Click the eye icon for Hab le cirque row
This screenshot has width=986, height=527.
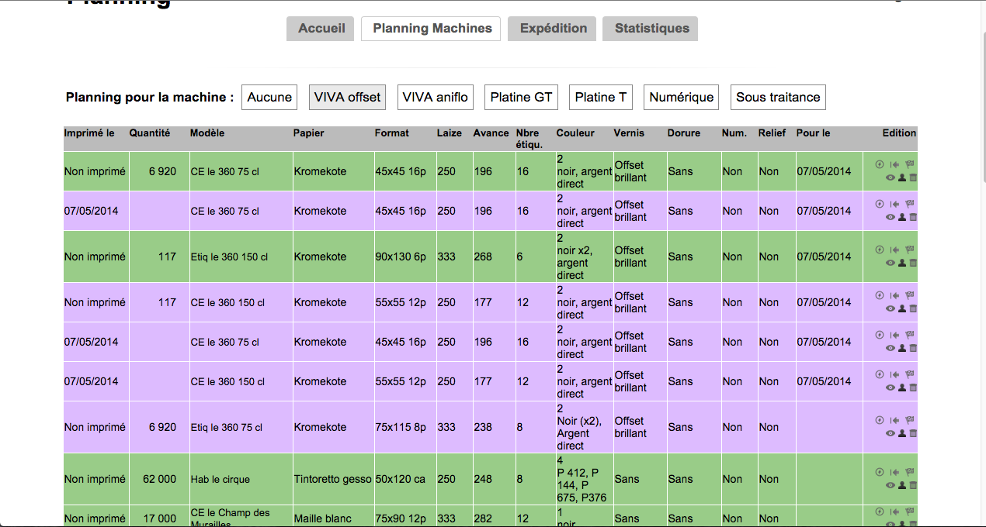pos(890,485)
